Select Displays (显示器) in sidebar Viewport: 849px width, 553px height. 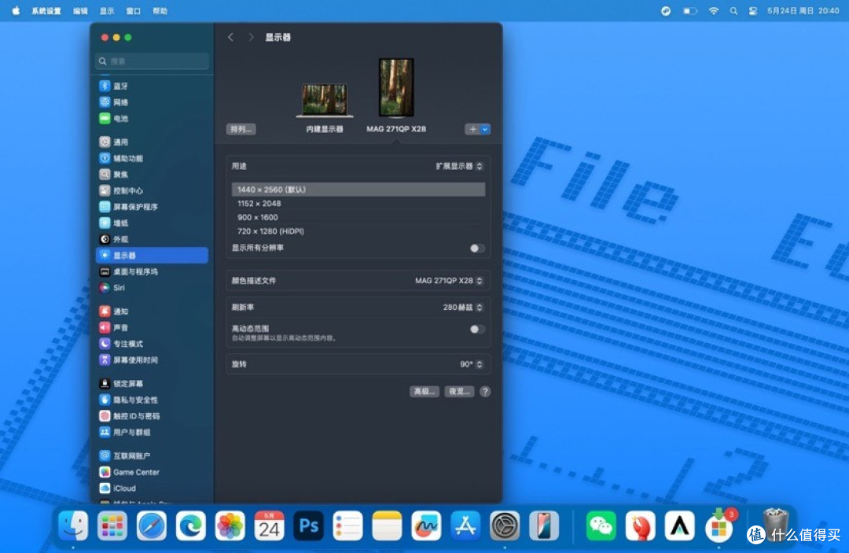[152, 256]
